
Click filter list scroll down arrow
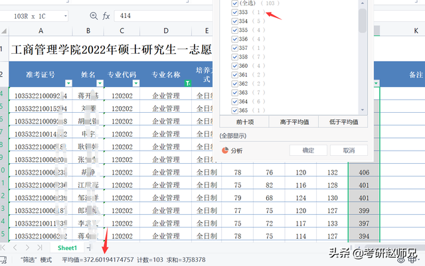[x=363, y=110]
